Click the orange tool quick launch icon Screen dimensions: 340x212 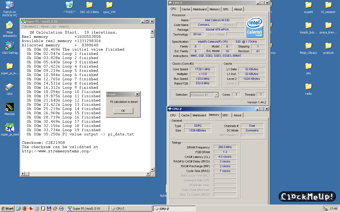pyautogui.click(x=55, y=209)
